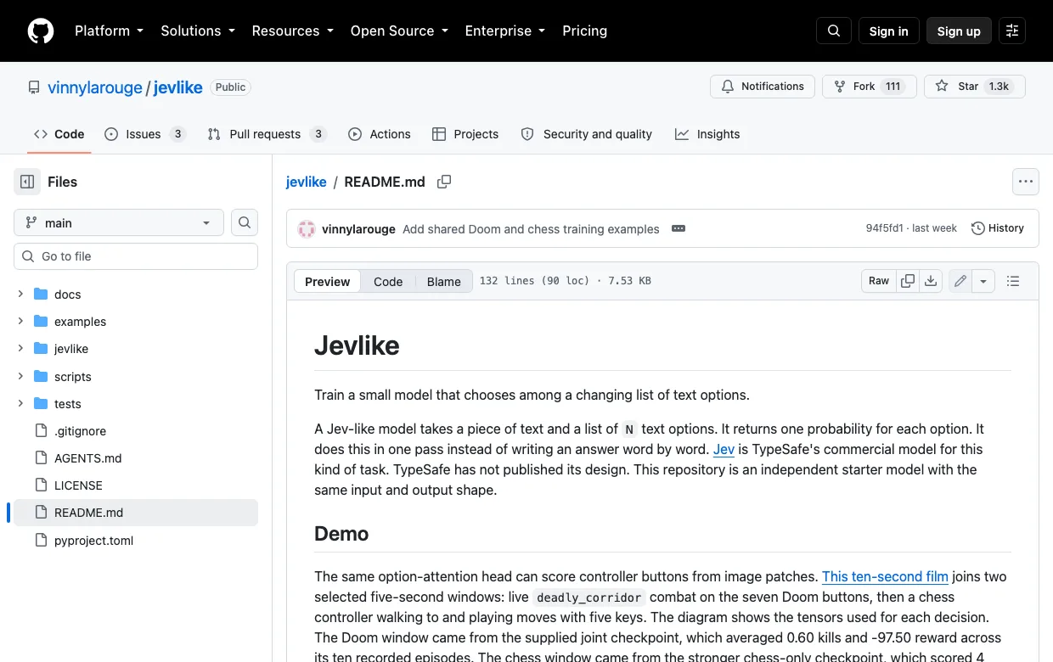Click the Sign up button
The height and width of the screenshot is (662, 1053).
[959, 31]
